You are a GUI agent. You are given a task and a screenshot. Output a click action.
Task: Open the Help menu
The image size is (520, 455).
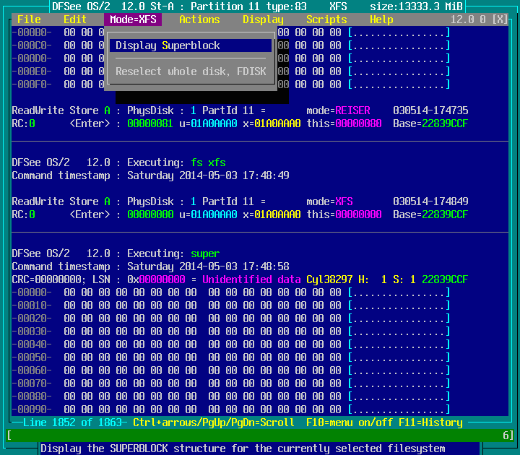pyautogui.click(x=381, y=19)
